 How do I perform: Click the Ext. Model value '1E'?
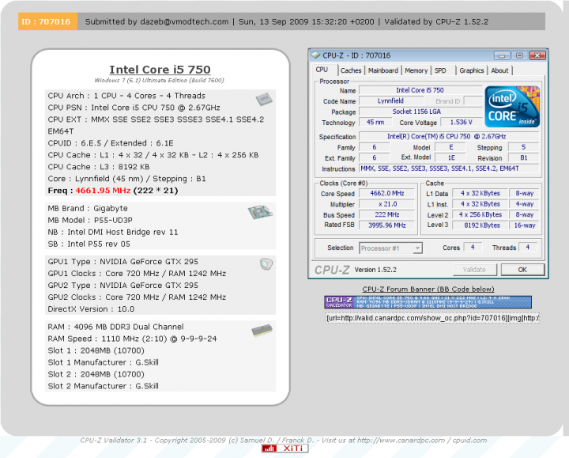tap(451, 157)
